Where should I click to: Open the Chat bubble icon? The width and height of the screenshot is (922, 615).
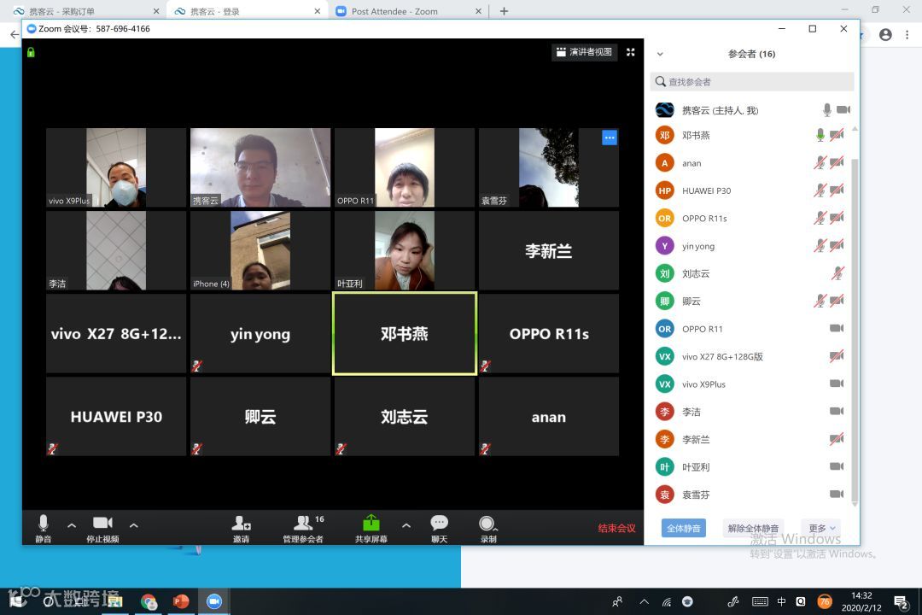[x=440, y=523]
